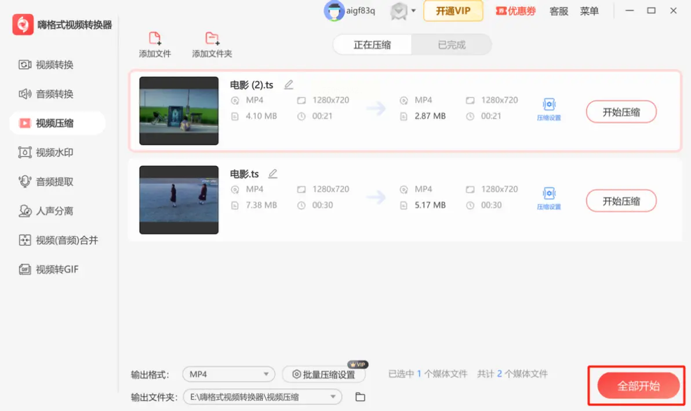Click the 开通VIP button
Image resolution: width=691 pixels, height=411 pixels.
coord(453,11)
